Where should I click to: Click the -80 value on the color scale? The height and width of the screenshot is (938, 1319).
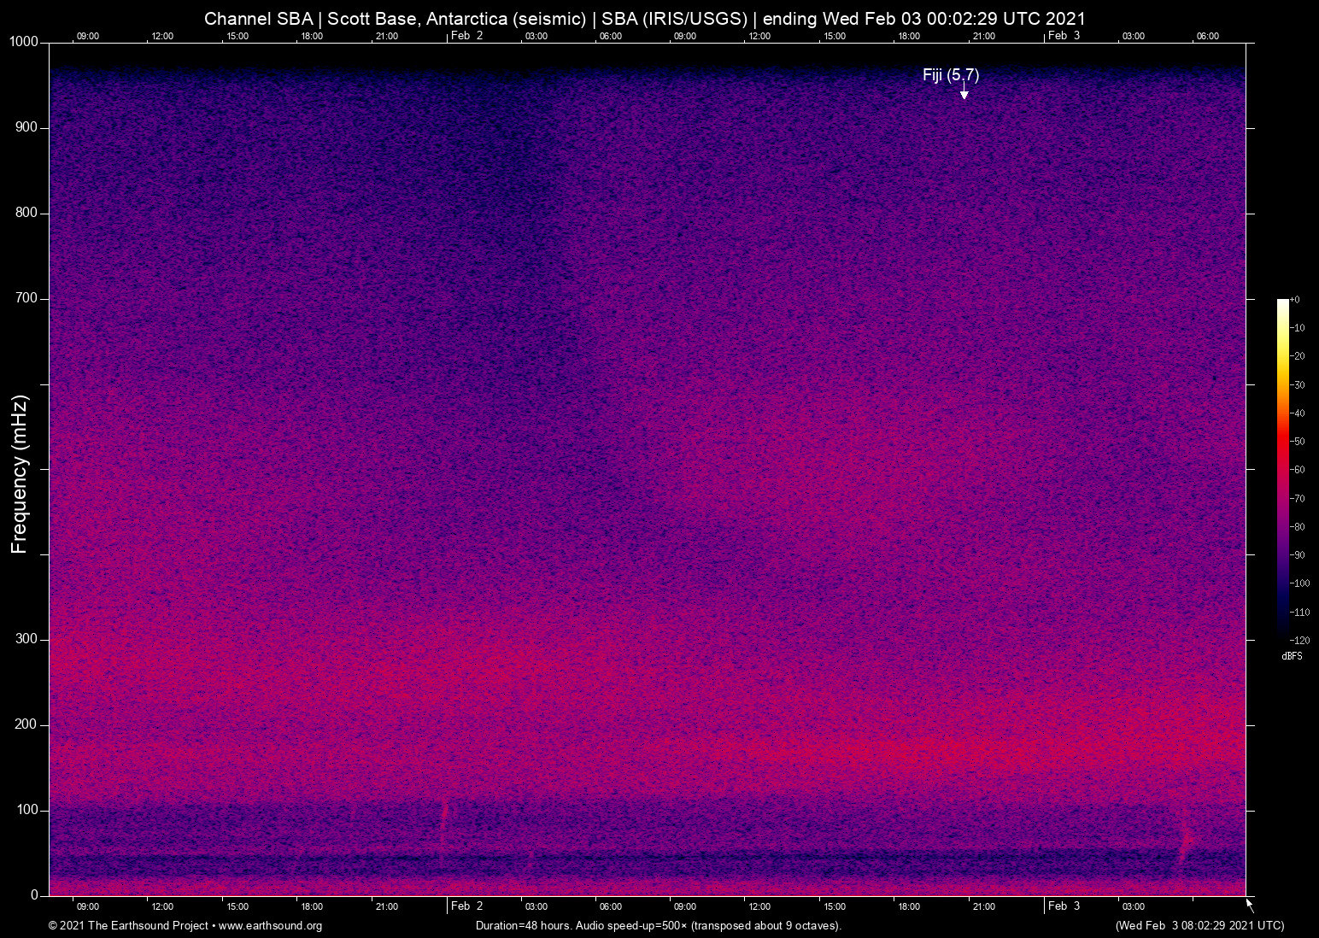point(1298,527)
